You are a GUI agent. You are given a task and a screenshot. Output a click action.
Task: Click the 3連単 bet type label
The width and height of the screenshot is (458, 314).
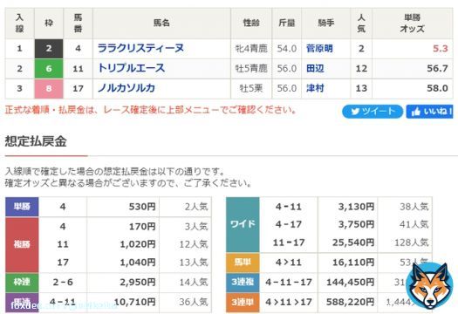tap(243, 302)
